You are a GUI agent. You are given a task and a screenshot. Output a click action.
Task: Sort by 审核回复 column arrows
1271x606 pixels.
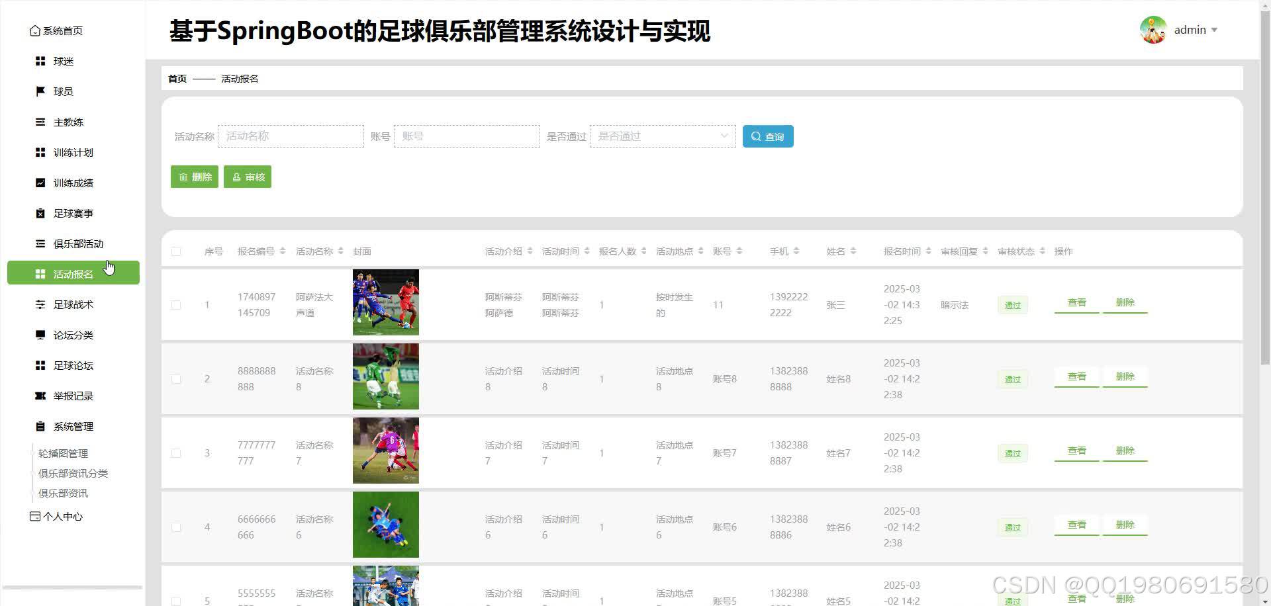985,251
